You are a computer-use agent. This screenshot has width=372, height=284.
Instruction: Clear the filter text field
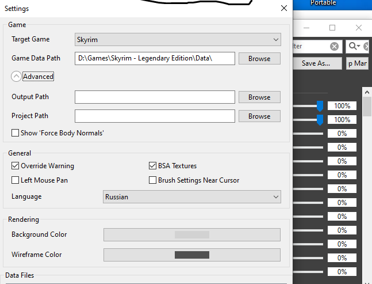click(x=334, y=46)
